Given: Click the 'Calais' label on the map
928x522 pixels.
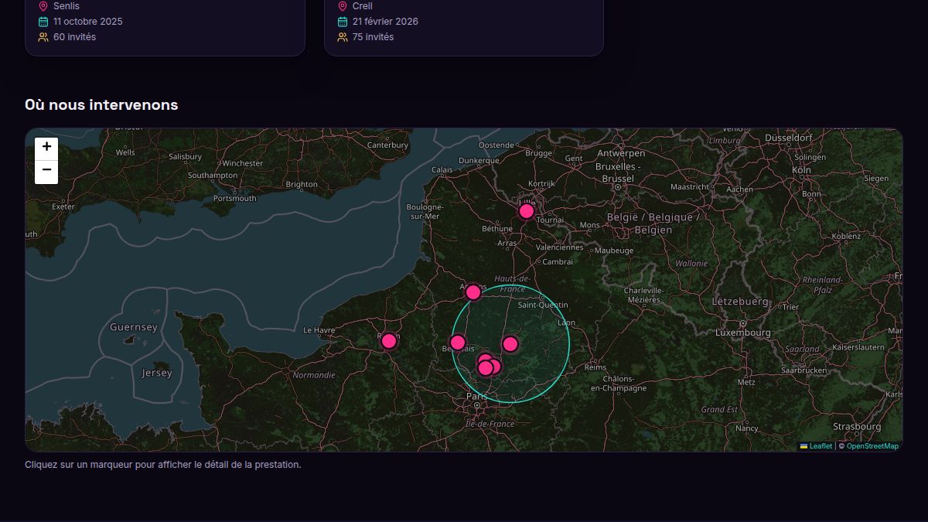Looking at the screenshot, I should click(x=442, y=169).
